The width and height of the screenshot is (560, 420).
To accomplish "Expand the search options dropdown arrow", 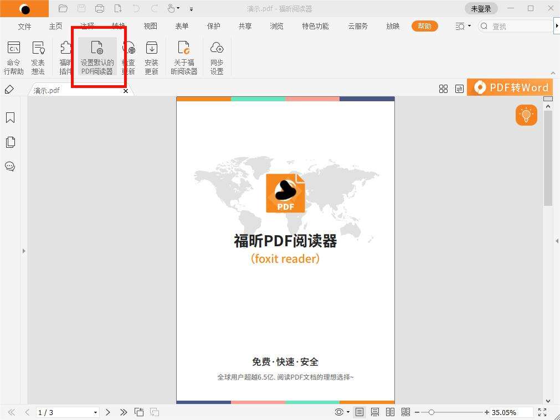I will [x=470, y=26].
